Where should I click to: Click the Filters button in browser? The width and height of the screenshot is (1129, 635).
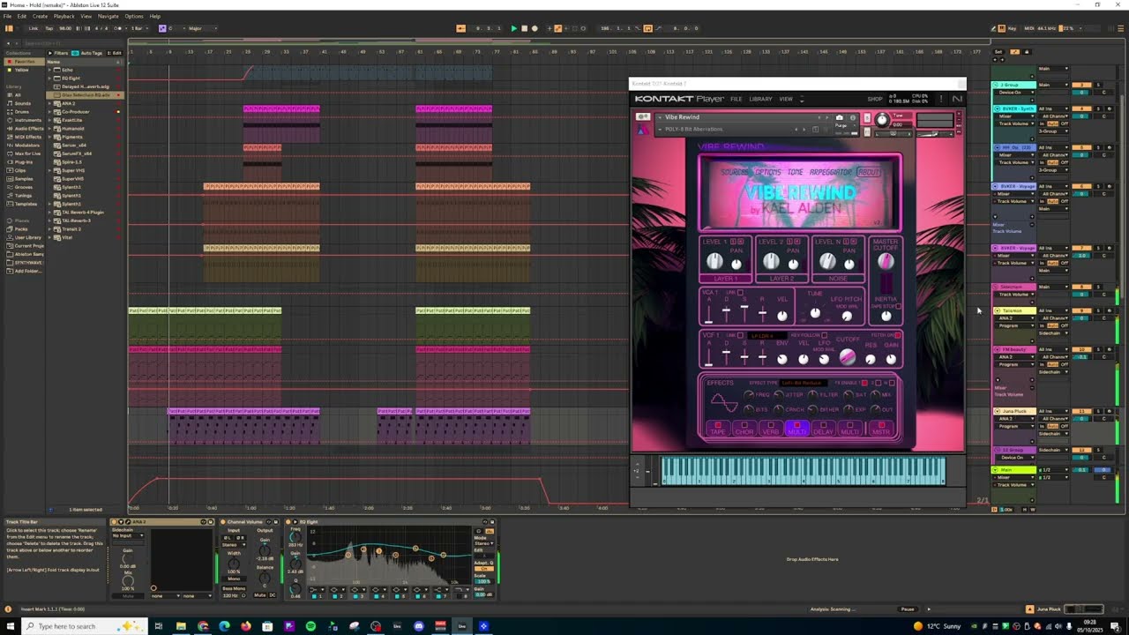[59, 53]
